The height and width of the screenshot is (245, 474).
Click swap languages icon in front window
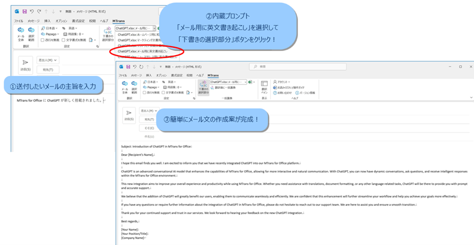point(164,82)
